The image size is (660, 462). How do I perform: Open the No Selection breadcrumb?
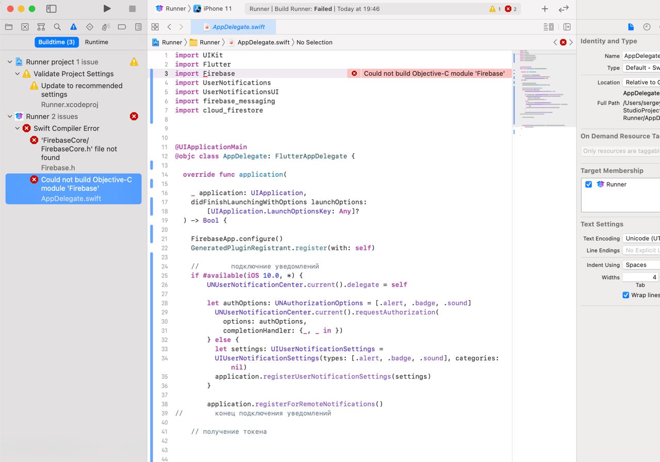(315, 42)
